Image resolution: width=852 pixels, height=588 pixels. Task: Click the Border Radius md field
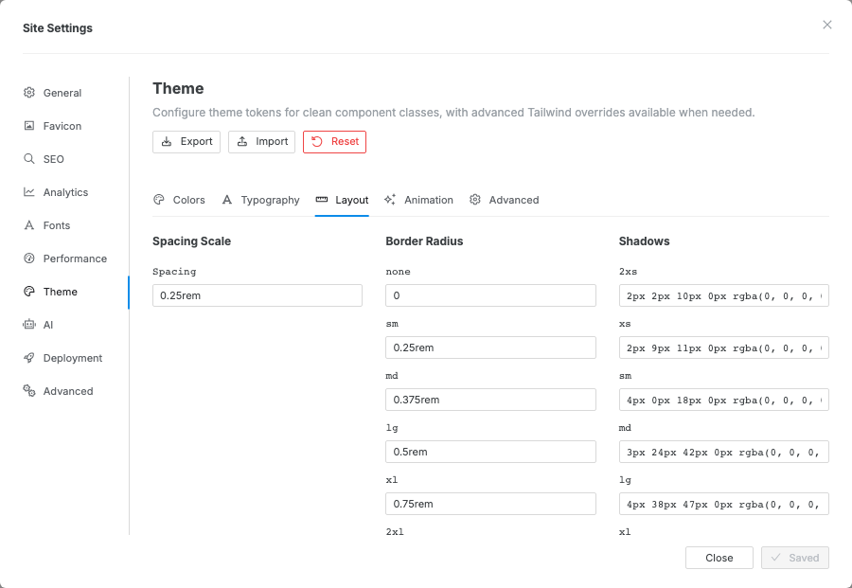point(490,400)
